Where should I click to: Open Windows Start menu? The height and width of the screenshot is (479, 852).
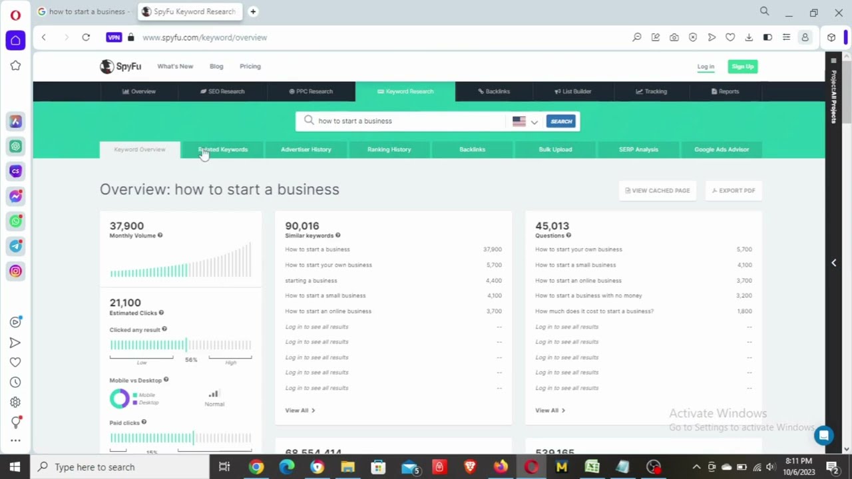point(15,467)
